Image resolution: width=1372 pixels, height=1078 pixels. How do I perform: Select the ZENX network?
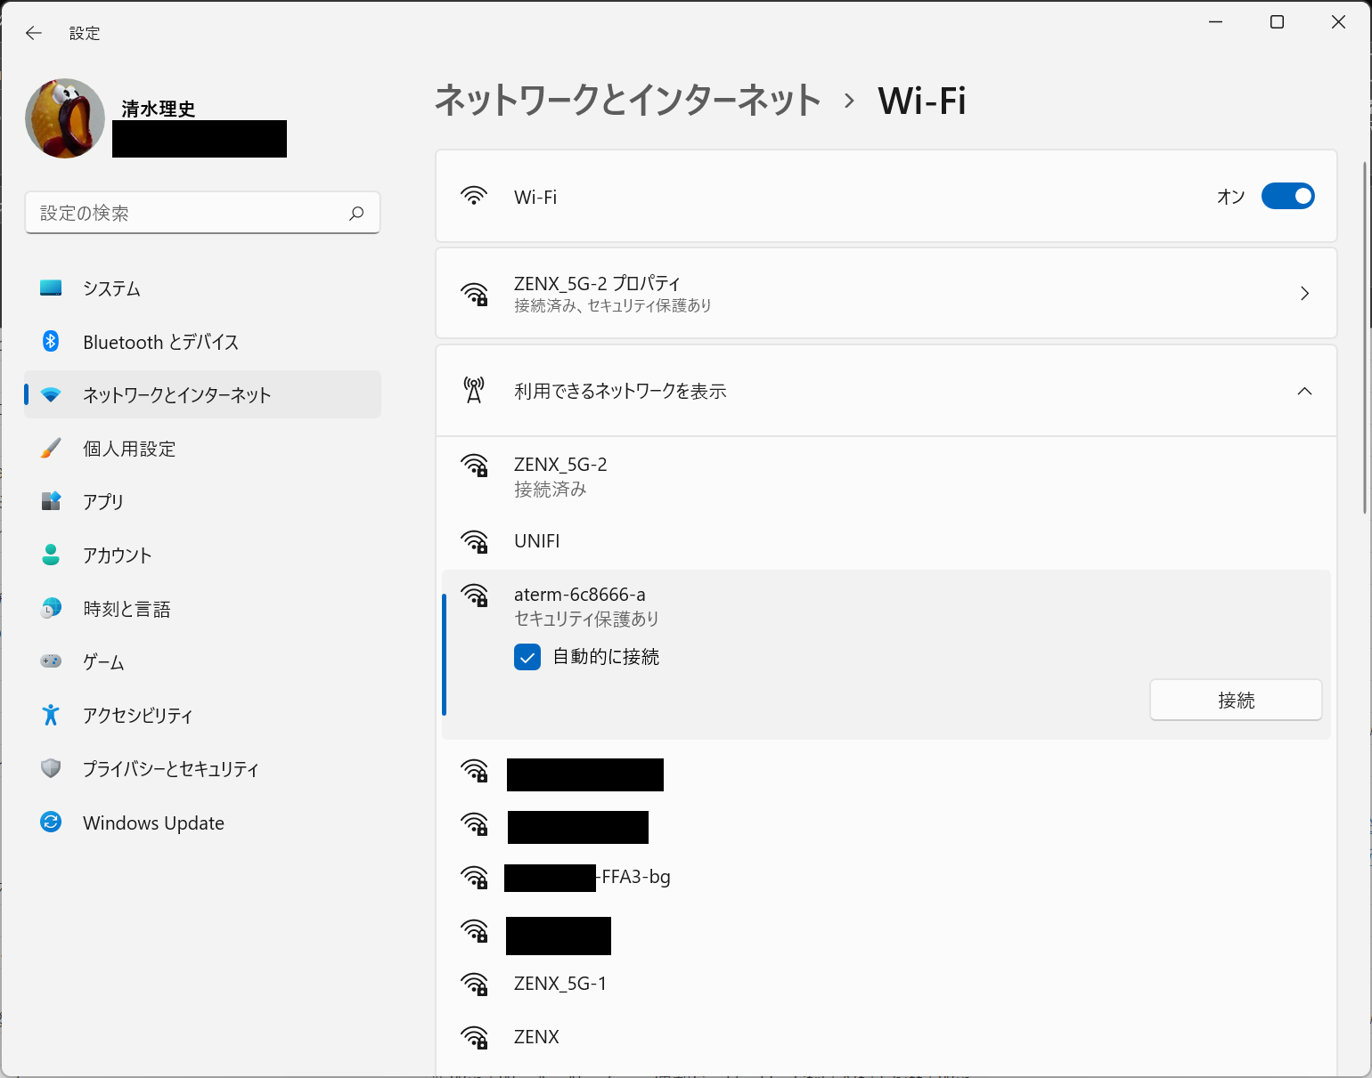point(886,1037)
